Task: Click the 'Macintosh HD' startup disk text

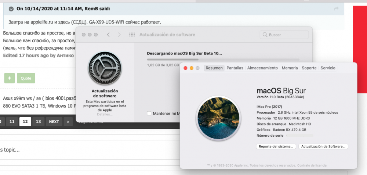Action: point(300,124)
